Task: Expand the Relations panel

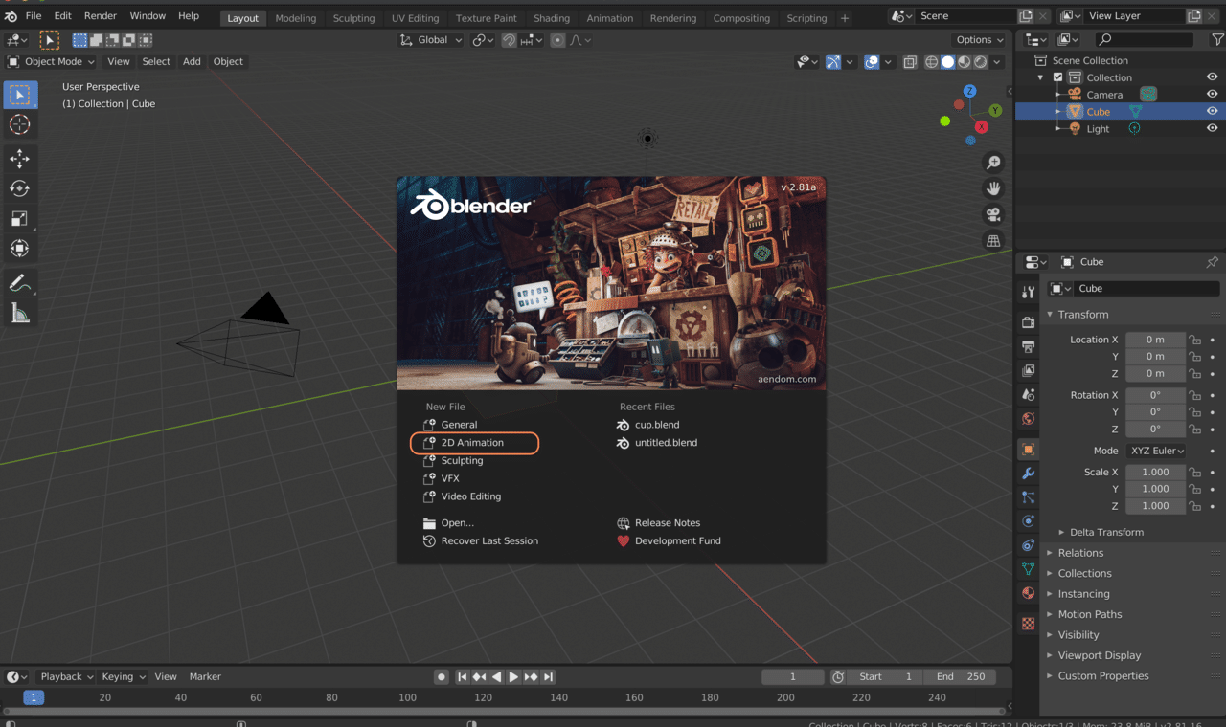Action: coord(1080,553)
